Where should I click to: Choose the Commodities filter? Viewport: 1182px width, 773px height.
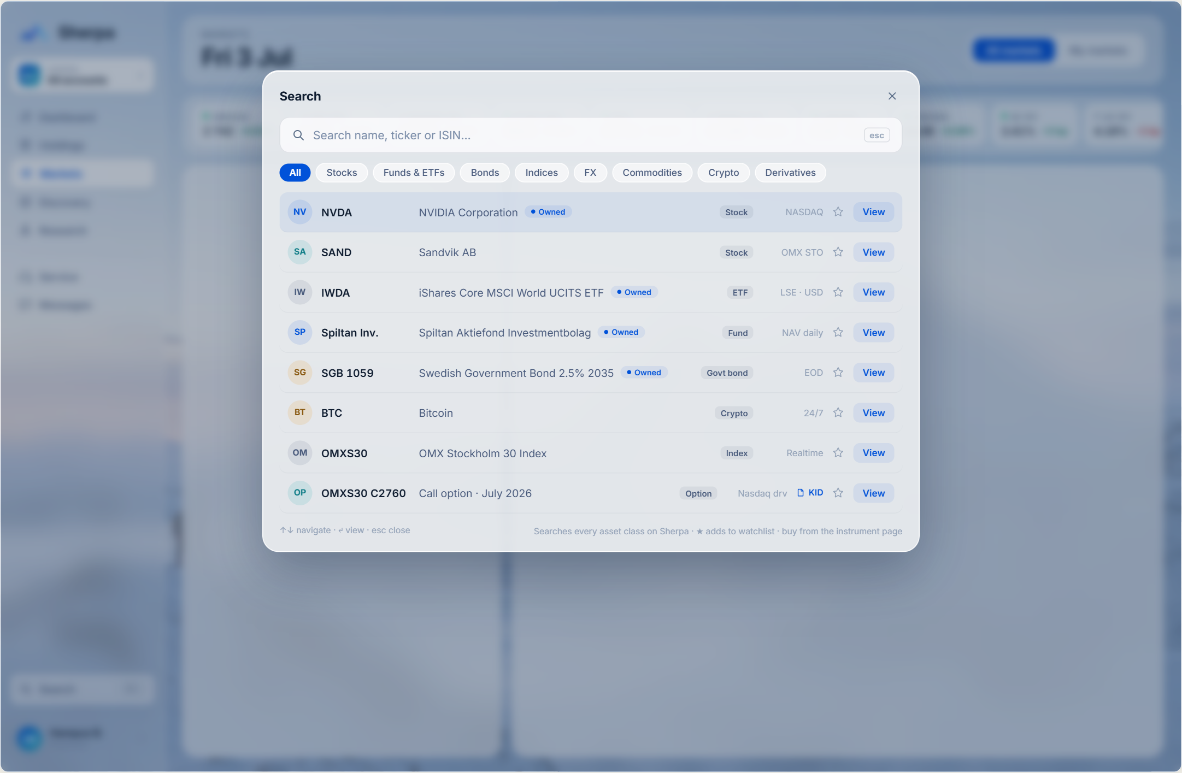point(652,173)
